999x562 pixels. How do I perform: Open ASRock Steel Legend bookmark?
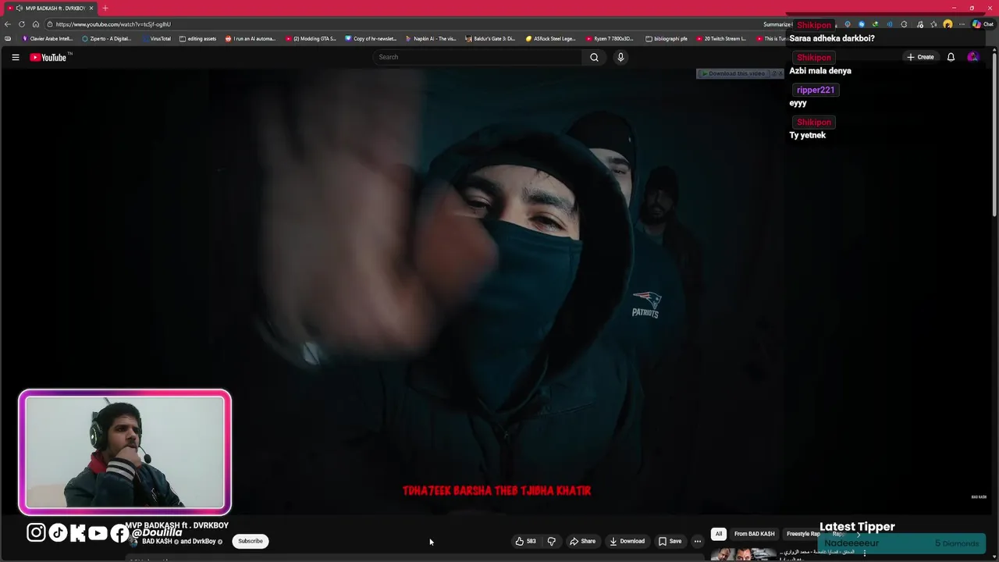551,38
